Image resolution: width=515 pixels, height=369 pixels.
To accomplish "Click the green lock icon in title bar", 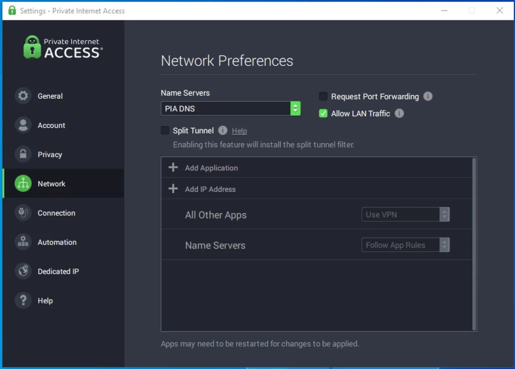I will click(12, 10).
